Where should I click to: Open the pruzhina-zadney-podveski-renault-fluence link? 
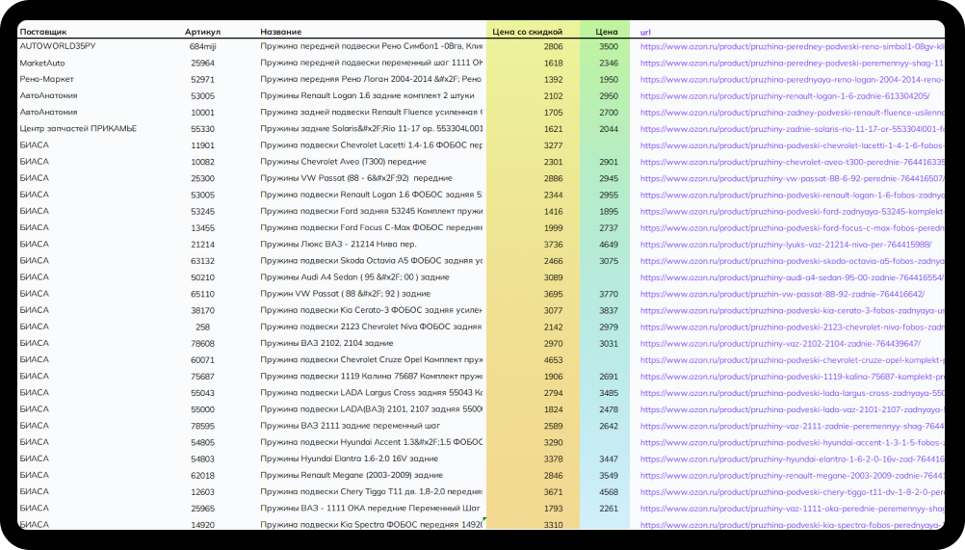[x=792, y=114]
